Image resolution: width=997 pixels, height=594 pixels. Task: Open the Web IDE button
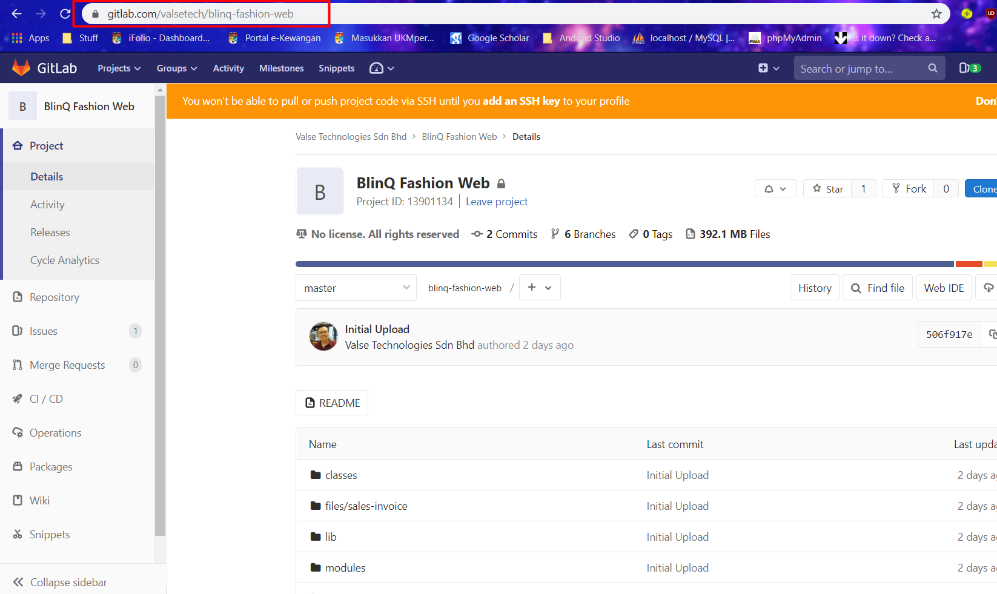point(943,288)
